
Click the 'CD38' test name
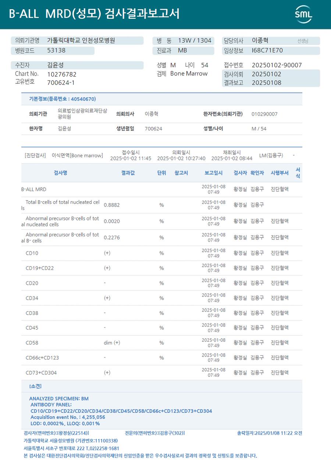pos(32,313)
